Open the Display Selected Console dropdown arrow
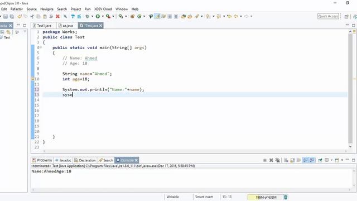 pyautogui.click(x=331, y=160)
